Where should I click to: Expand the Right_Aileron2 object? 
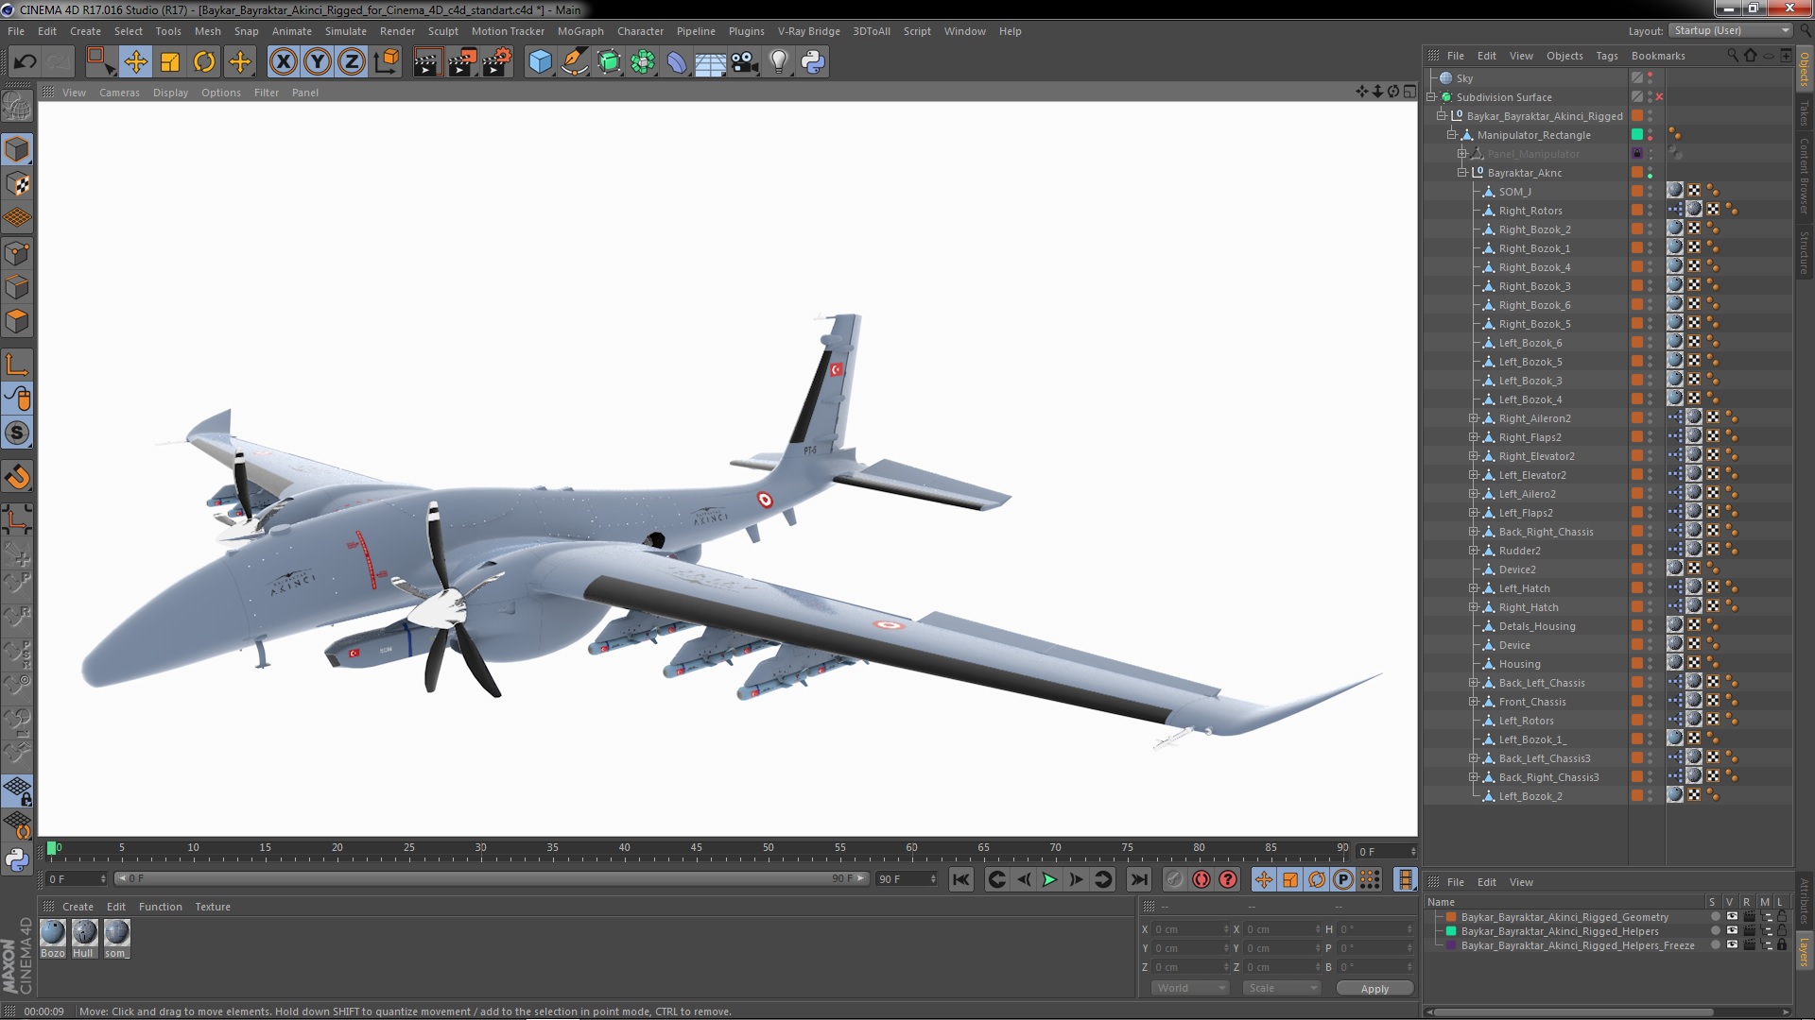[x=1473, y=418]
